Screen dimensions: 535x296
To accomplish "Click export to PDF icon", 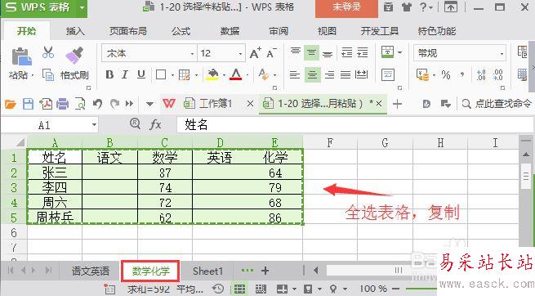I will (46, 104).
